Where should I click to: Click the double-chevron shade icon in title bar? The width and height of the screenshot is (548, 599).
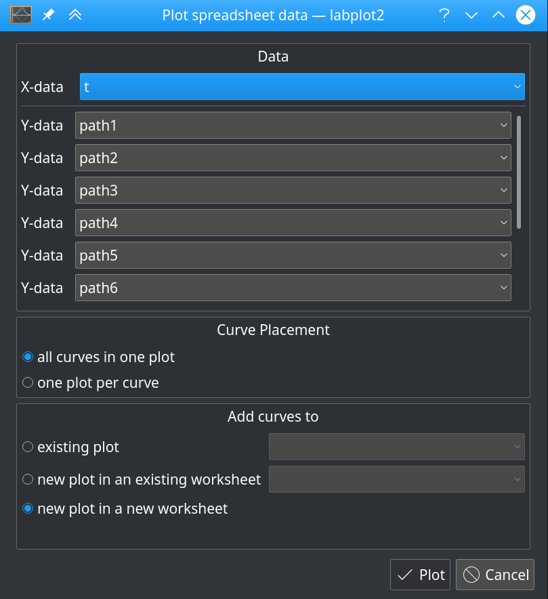point(75,15)
